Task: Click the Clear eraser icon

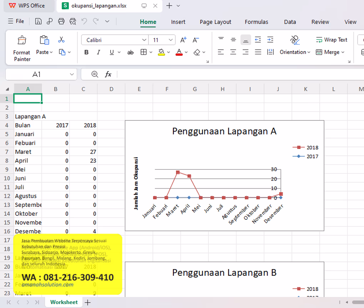Action: tap(197, 52)
